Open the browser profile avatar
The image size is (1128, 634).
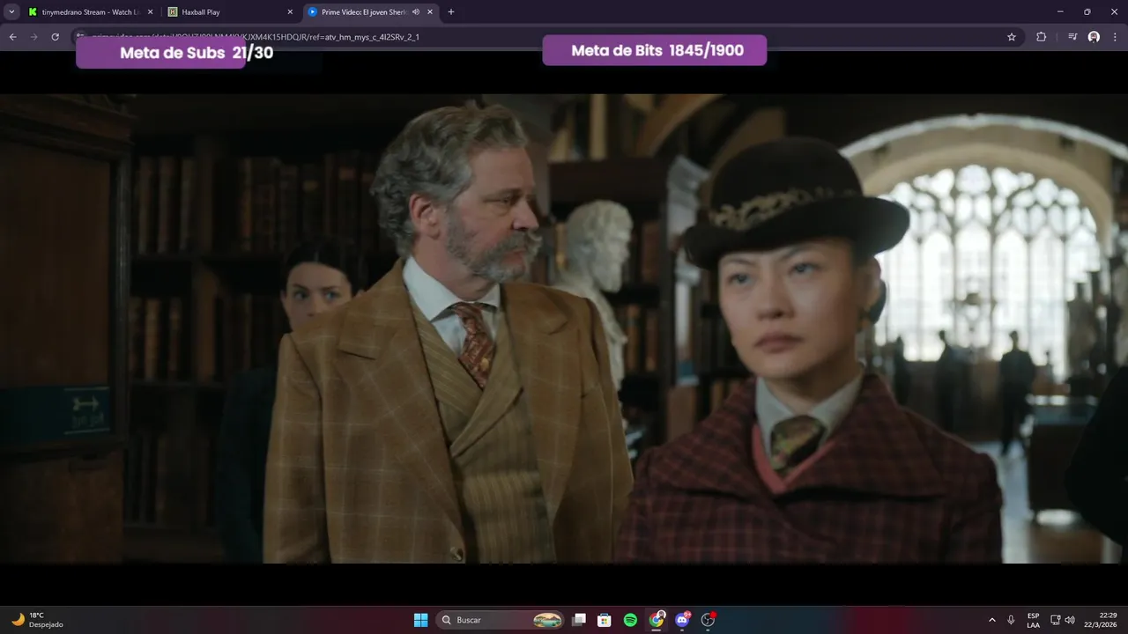coord(1094,37)
